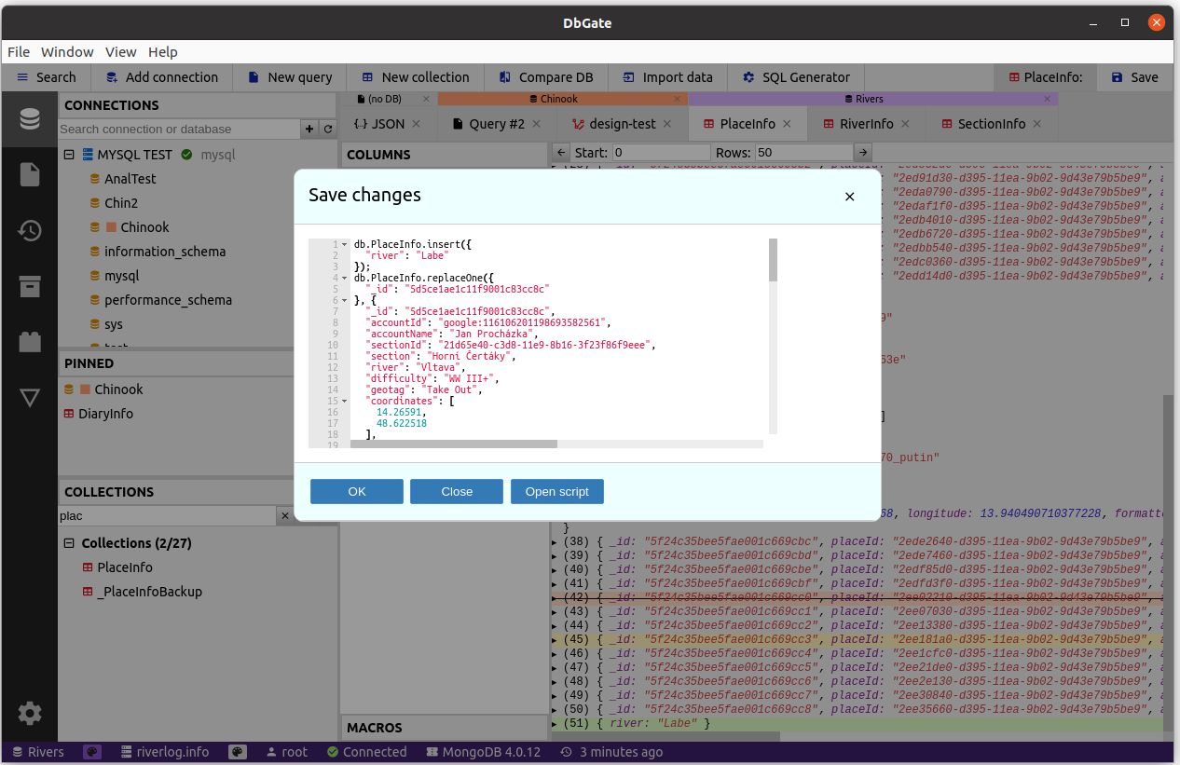Expand row (38) in the JSON view
1180x765 pixels.
(556, 541)
